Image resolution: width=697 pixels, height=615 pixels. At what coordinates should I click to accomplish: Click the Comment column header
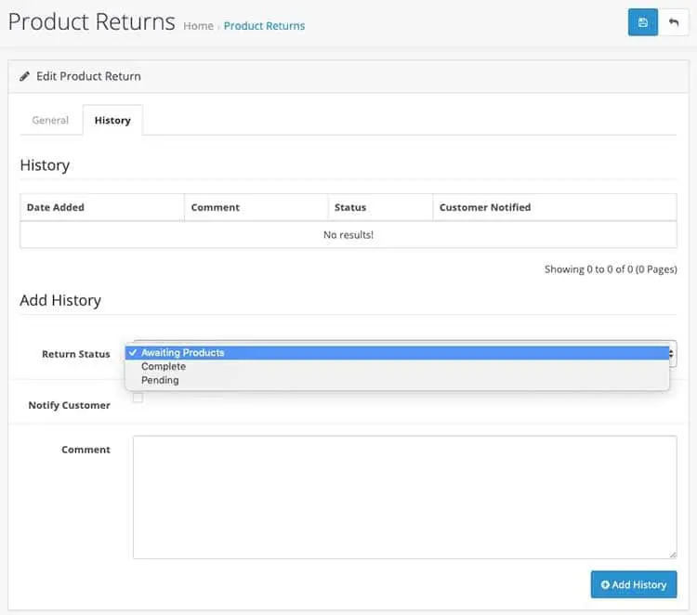(256, 207)
